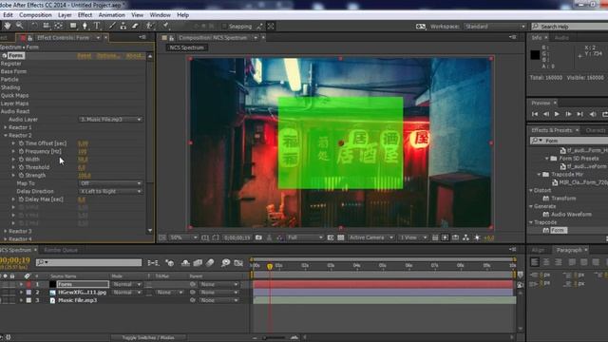Click Toggle Switches / Modes button

[x=148, y=338]
